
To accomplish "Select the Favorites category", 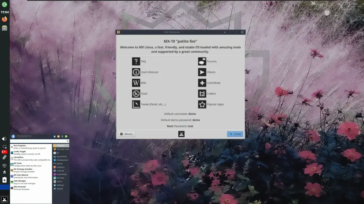I will pos(61,146).
